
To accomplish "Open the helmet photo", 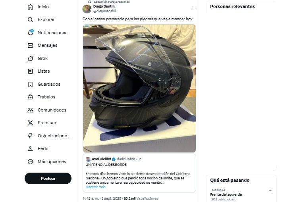I will click(x=139, y=88).
